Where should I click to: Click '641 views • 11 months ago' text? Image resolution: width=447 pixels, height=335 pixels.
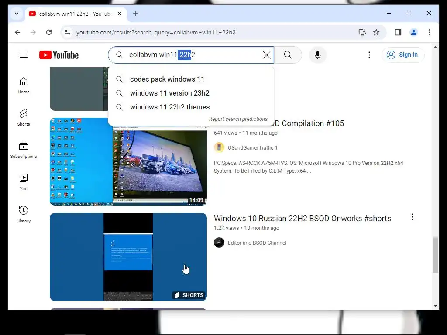point(245,133)
